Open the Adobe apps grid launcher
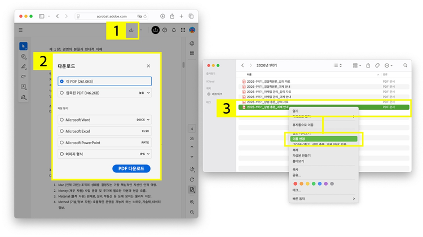Viewport: 423px width, 237px height. pyautogui.click(x=183, y=30)
